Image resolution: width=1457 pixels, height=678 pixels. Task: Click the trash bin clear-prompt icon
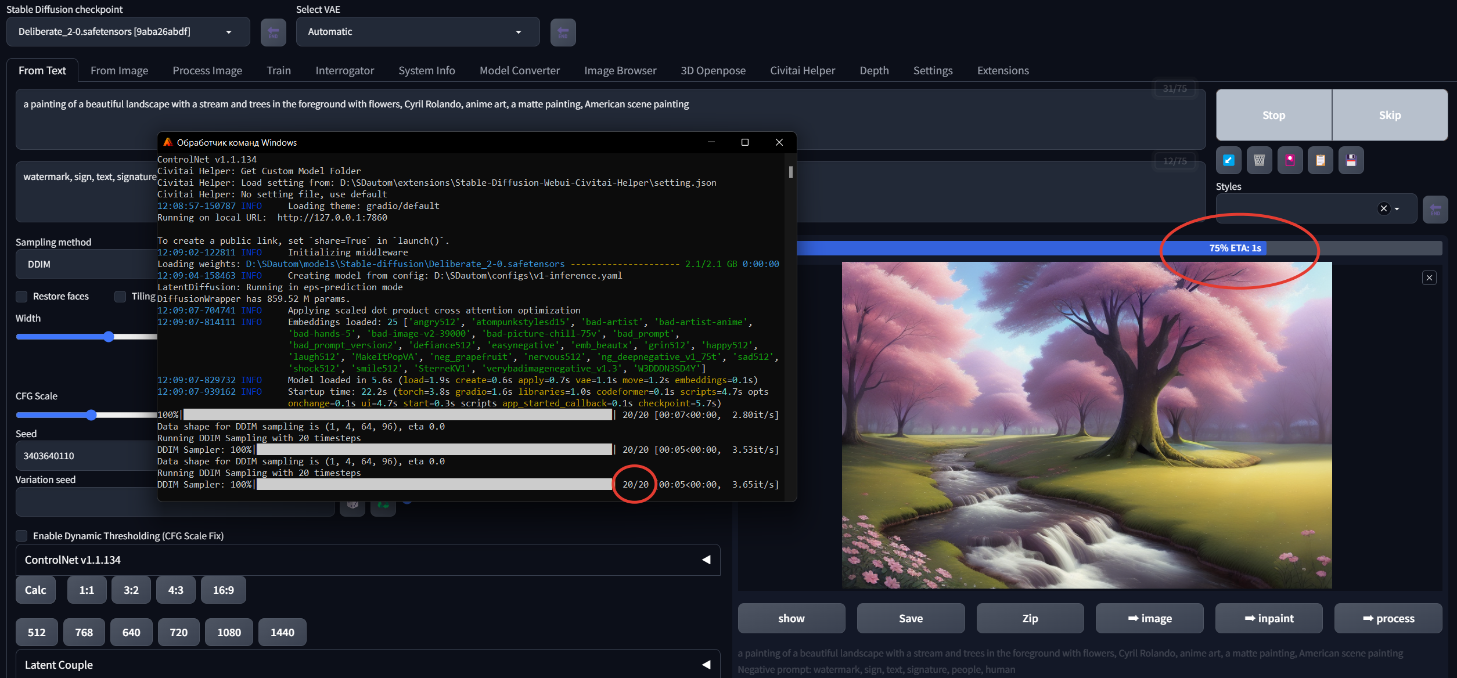1259,160
